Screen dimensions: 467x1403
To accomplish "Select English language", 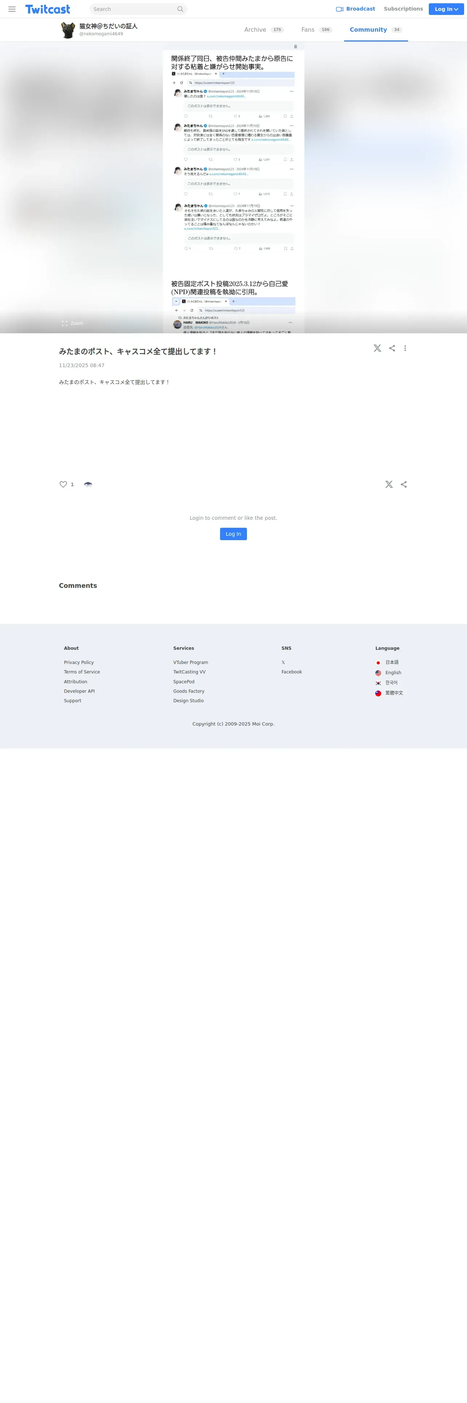I will [393, 673].
